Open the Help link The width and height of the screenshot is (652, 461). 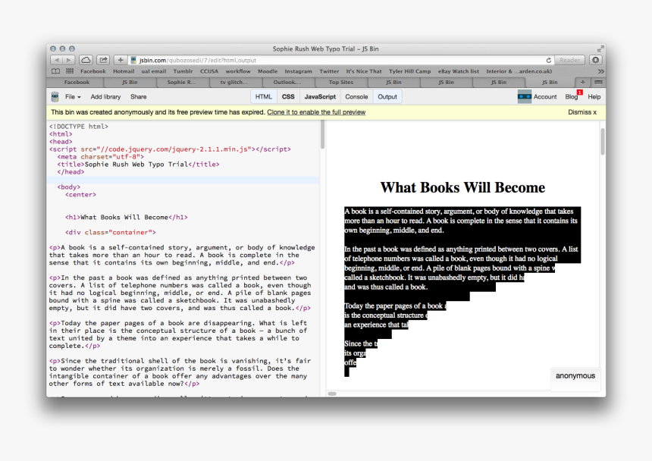tap(594, 97)
